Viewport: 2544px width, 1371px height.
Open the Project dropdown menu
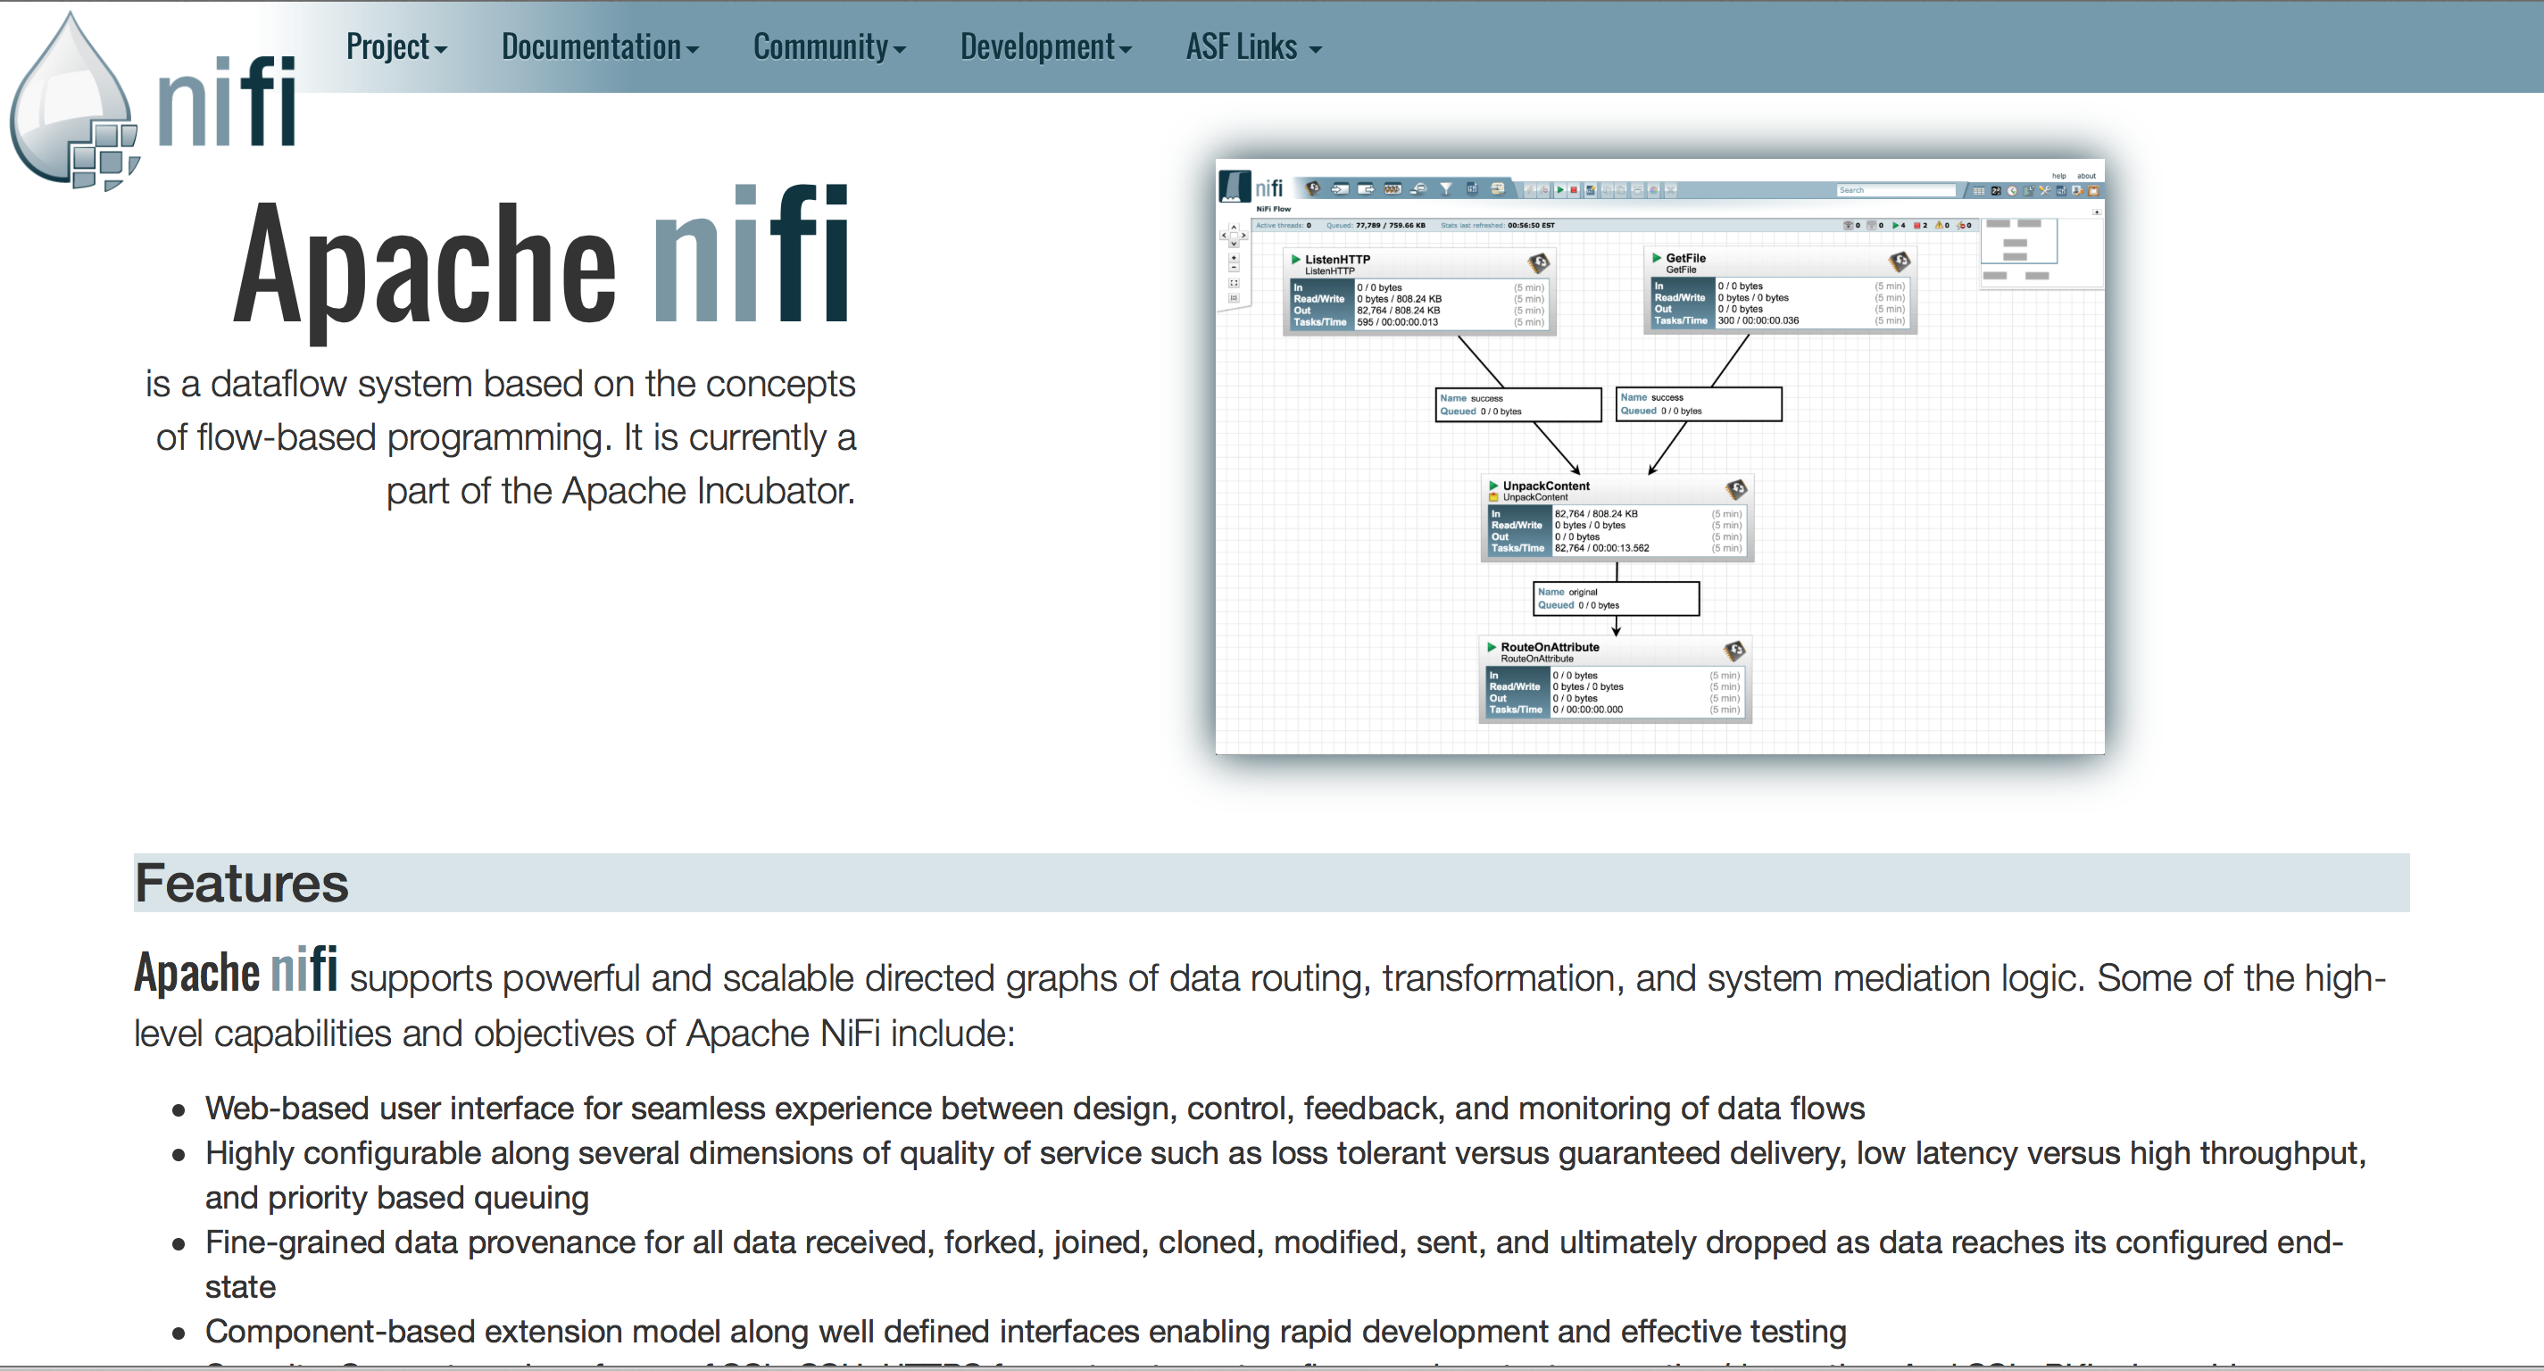pyautogui.click(x=396, y=46)
